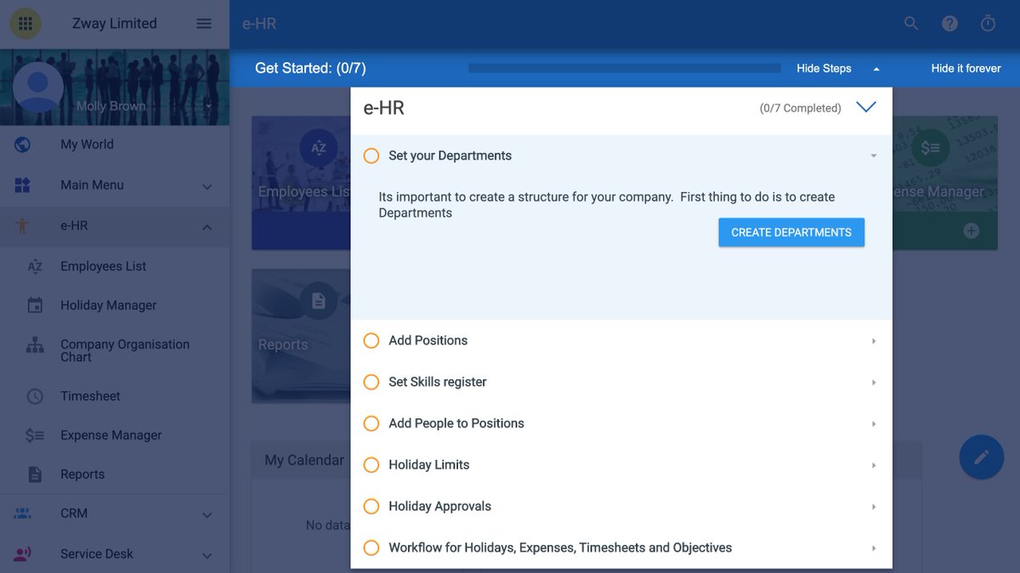Click Molly Brown's avatar picture

click(x=38, y=87)
